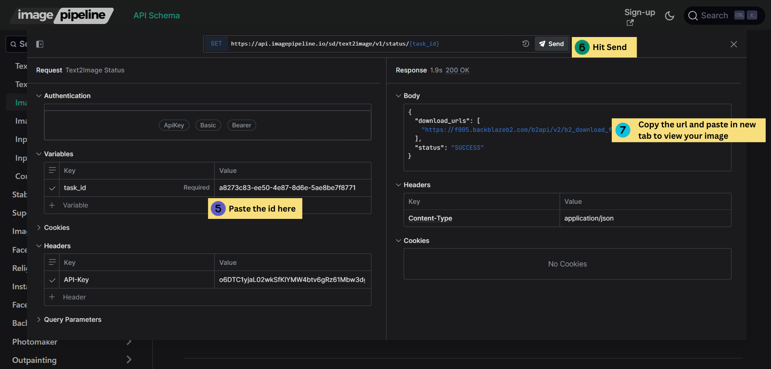Click the imagepipeline logo
The height and width of the screenshot is (369, 771).
click(x=62, y=15)
